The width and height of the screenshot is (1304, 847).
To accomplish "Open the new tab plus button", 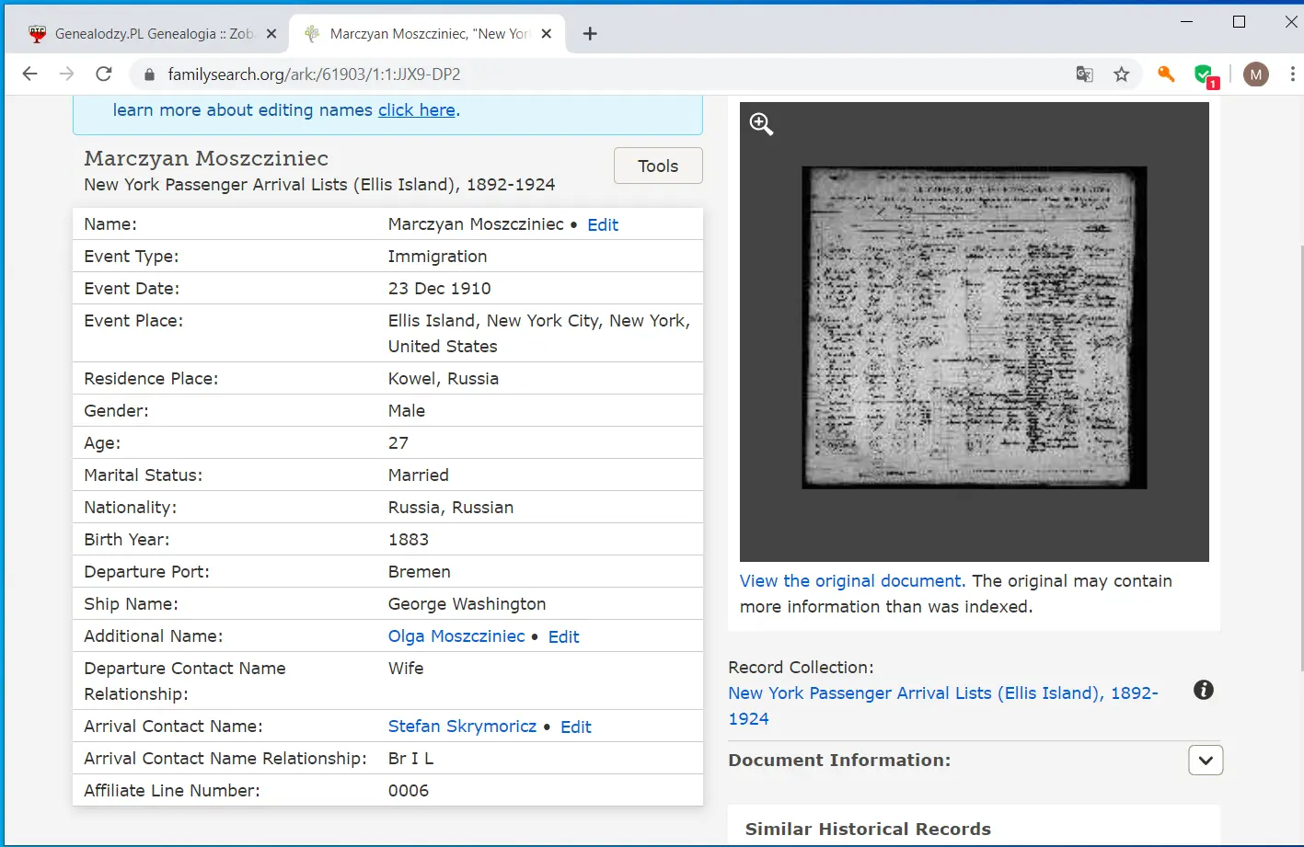I will click(x=590, y=34).
